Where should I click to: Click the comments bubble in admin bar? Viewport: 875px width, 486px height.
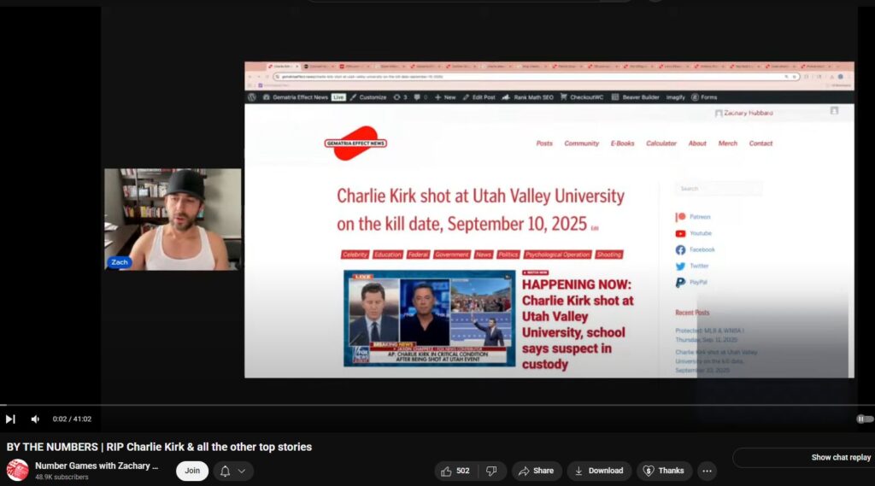(420, 97)
